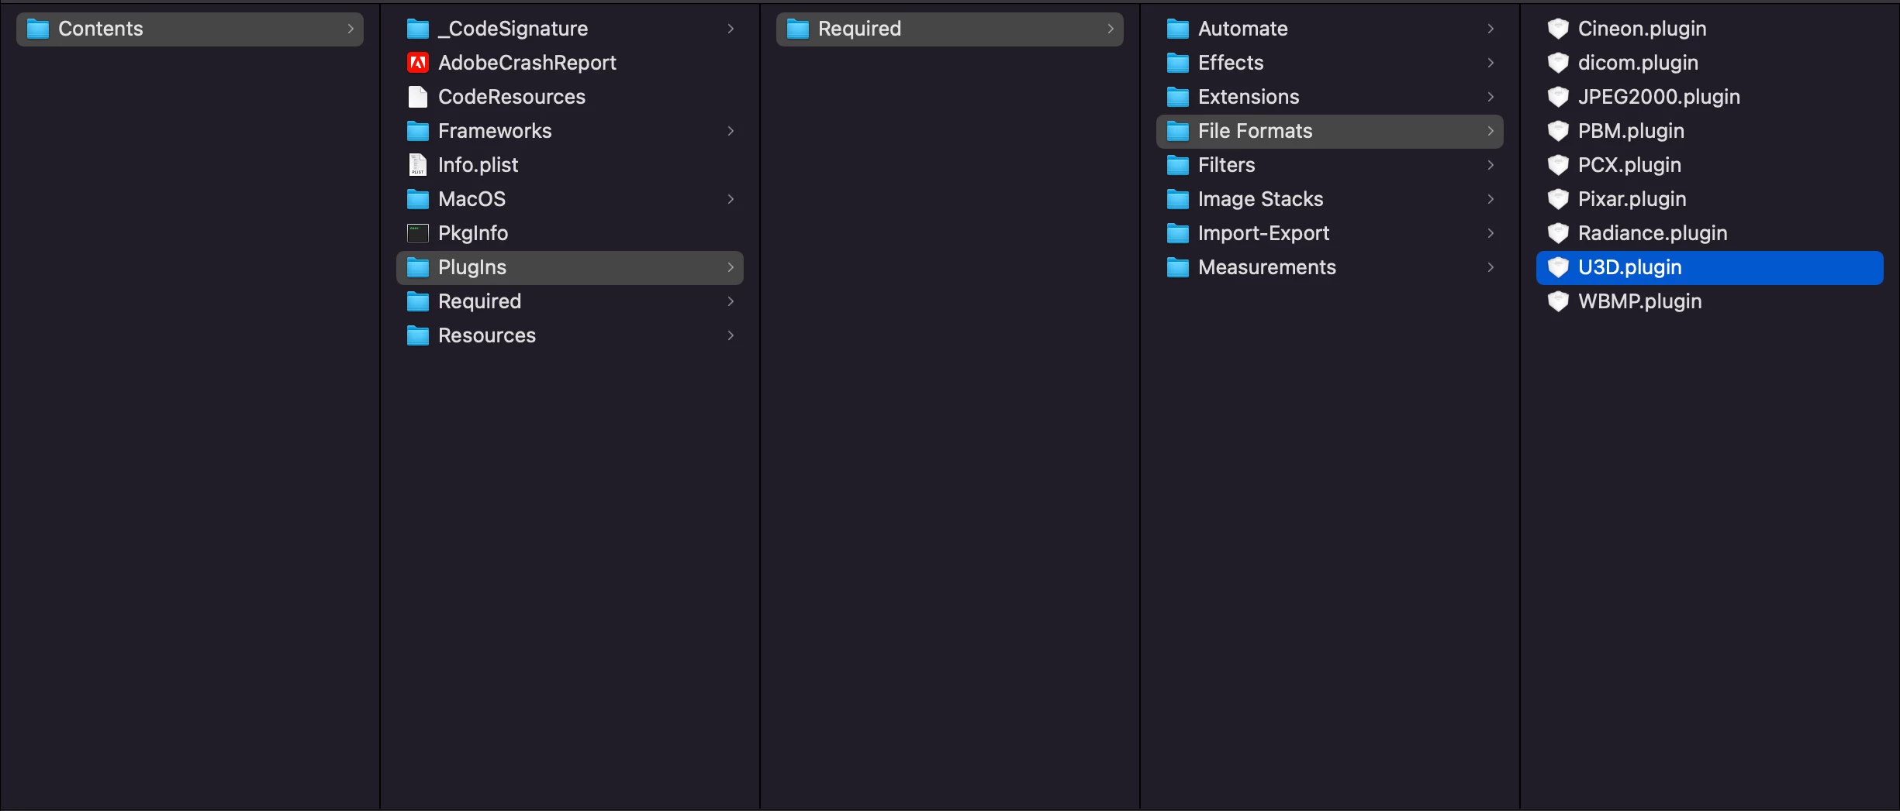The height and width of the screenshot is (811, 1900).
Task: Select the File Formats folder name
Action: (1256, 131)
